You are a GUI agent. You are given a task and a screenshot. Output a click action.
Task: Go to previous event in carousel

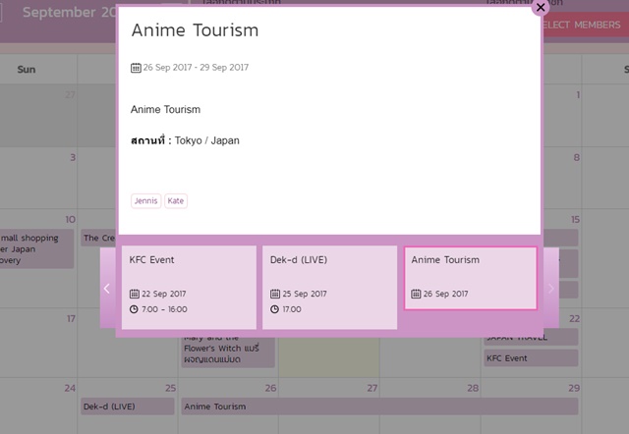[x=107, y=288]
